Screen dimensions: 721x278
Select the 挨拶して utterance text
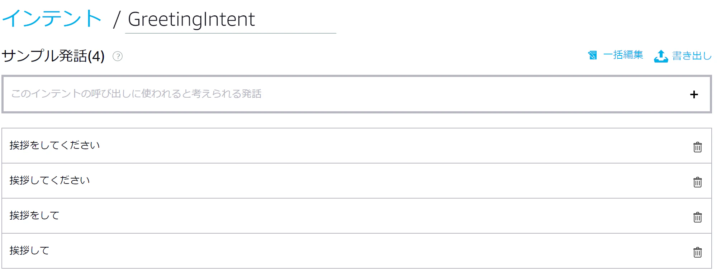tap(29, 250)
